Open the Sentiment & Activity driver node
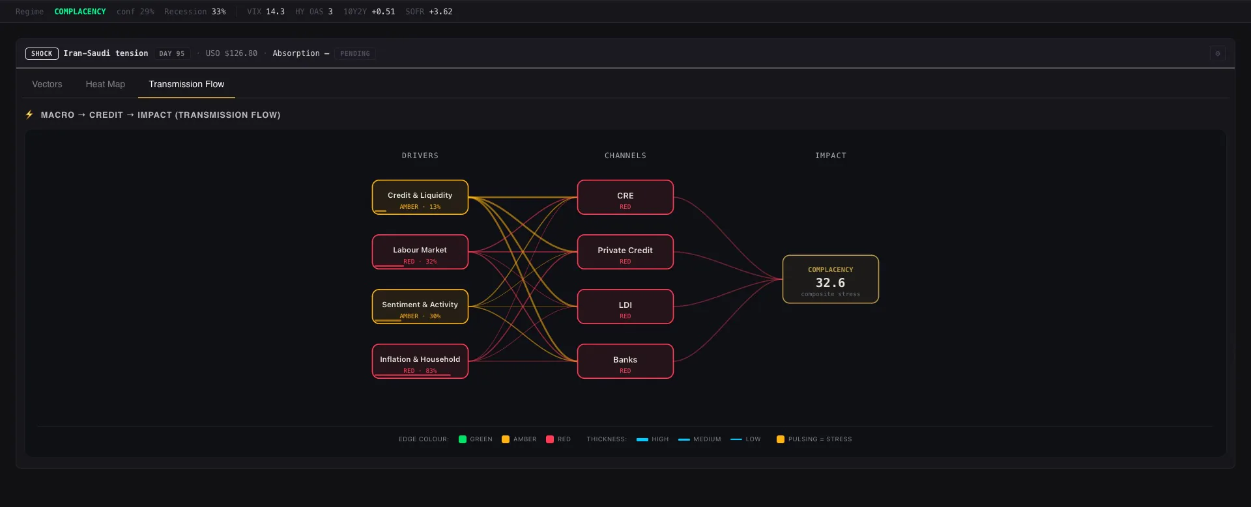Image resolution: width=1251 pixels, height=507 pixels. 420,307
